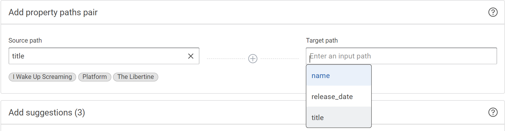
Task: Clear the Source path field value
Action: click(x=191, y=56)
